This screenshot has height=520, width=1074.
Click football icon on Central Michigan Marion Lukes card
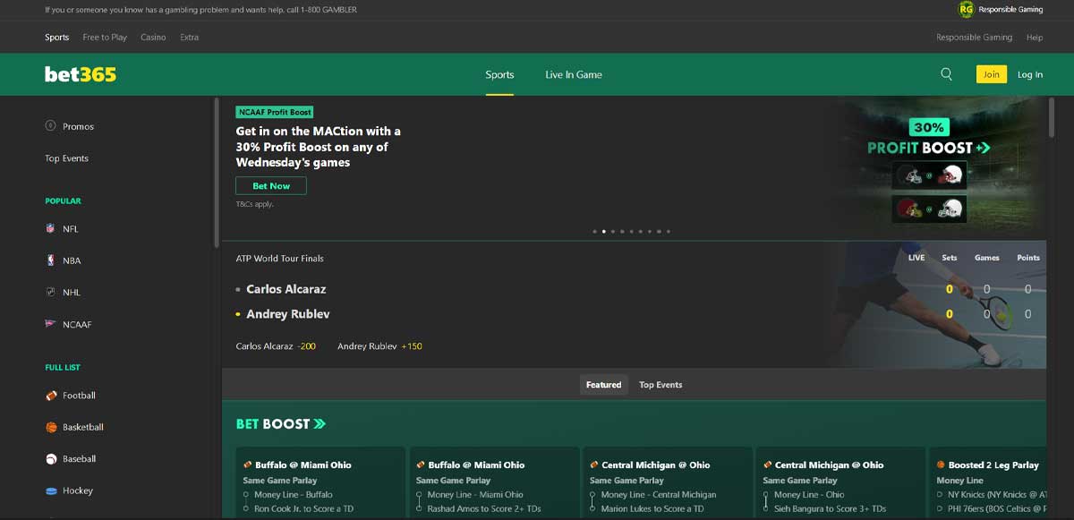tap(594, 465)
